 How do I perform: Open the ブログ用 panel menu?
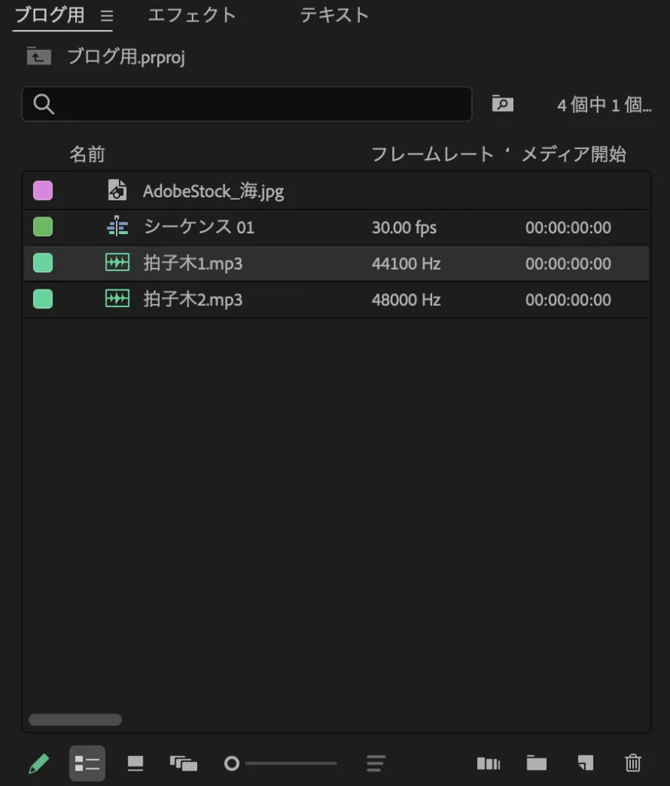pyautogui.click(x=107, y=16)
